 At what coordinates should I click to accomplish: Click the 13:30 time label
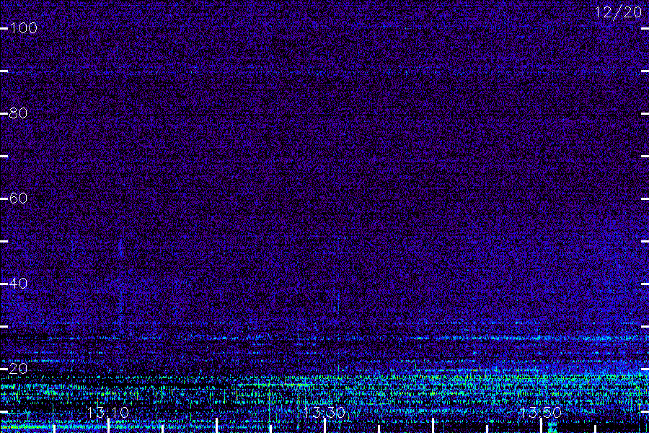(324, 412)
